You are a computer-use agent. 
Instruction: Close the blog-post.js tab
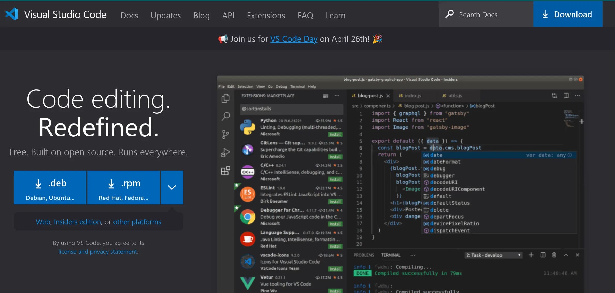[388, 96]
